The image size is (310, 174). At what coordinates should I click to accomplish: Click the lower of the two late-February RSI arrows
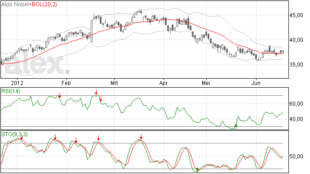pyautogui.click(x=101, y=99)
